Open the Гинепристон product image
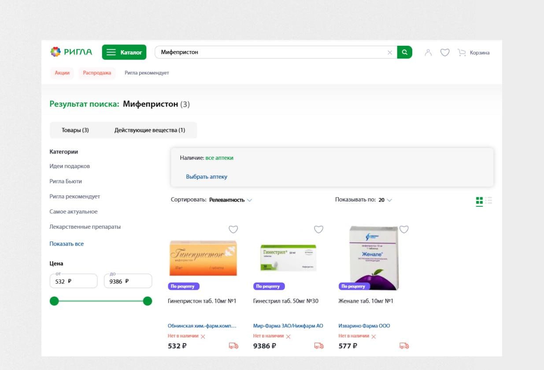Image resolution: width=544 pixels, height=370 pixels. pos(203,258)
